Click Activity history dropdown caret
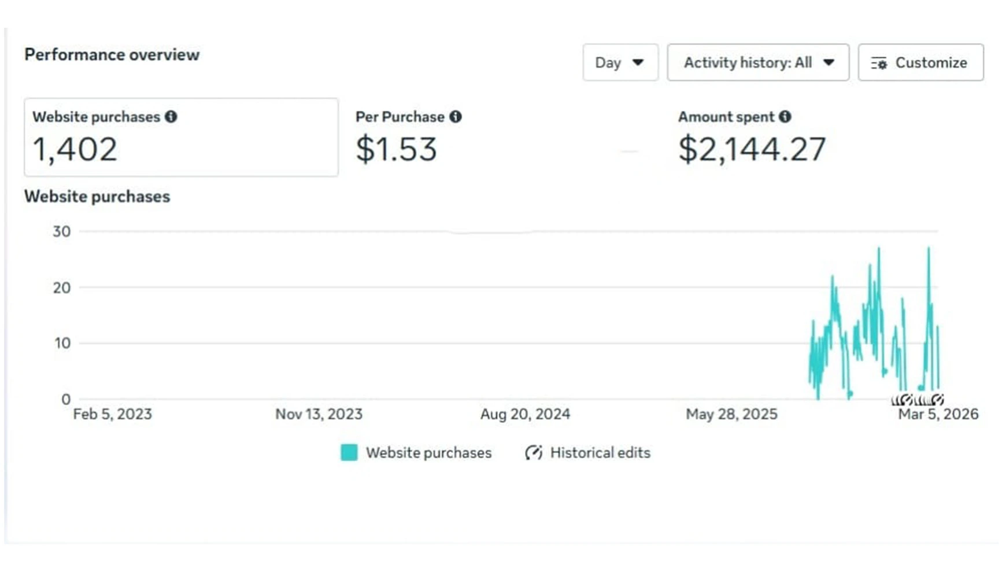Image resolution: width=1002 pixels, height=572 pixels. pyautogui.click(x=829, y=62)
